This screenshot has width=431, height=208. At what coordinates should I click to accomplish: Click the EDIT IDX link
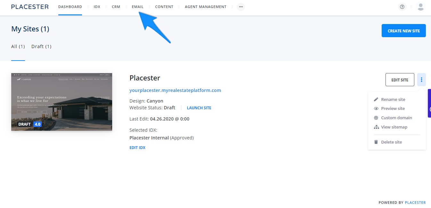point(137,148)
